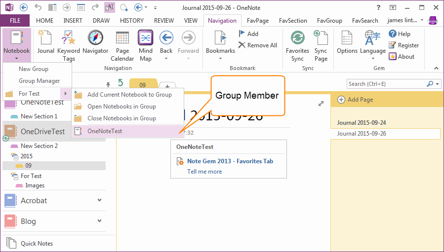The height and width of the screenshot is (252, 444).
Task: Expand page to full view arrow
Action: (321, 104)
